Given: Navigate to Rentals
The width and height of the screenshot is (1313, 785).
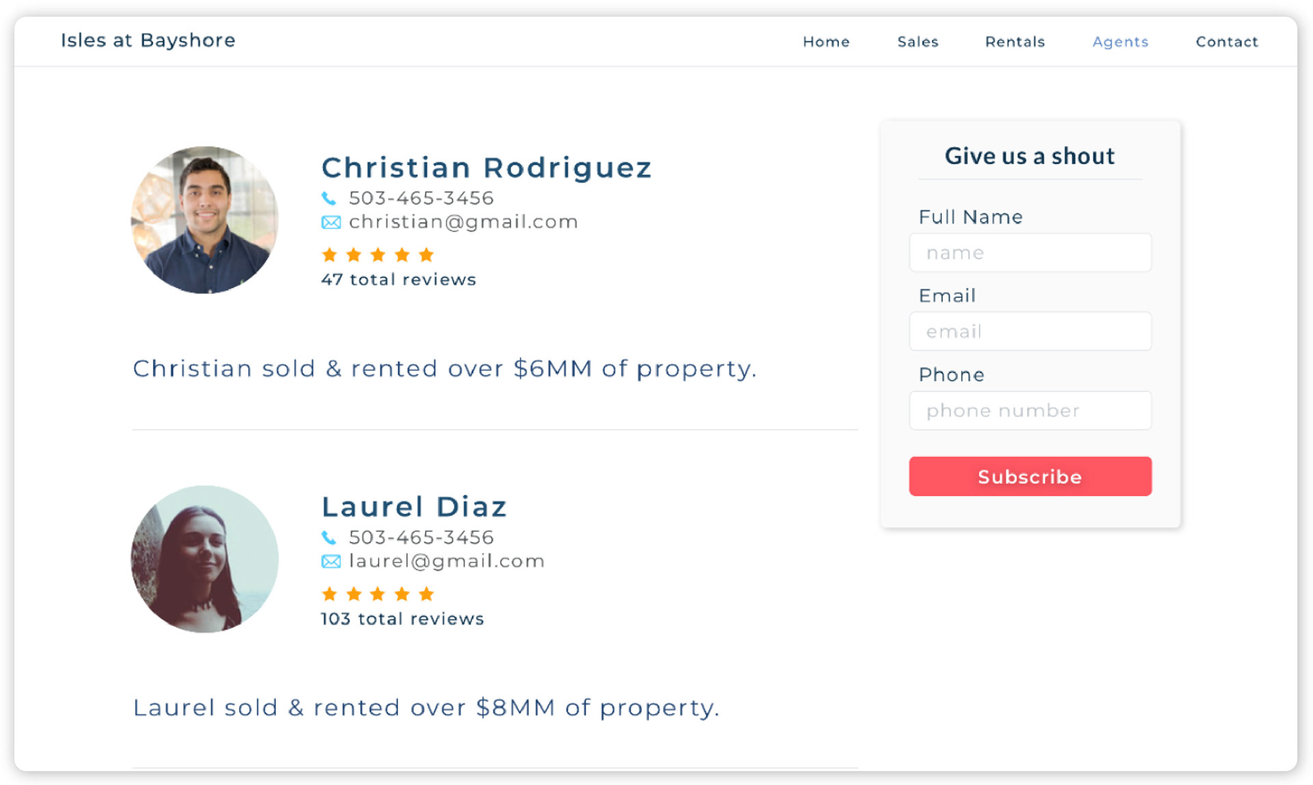Looking at the screenshot, I should pyautogui.click(x=1015, y=42).
